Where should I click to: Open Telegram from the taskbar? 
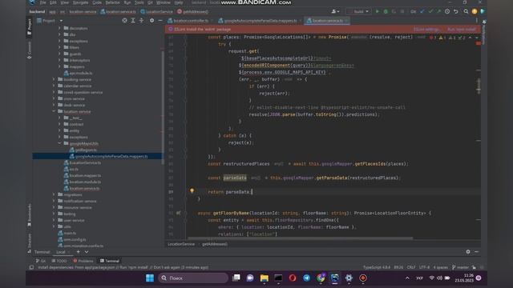(306, 278)
